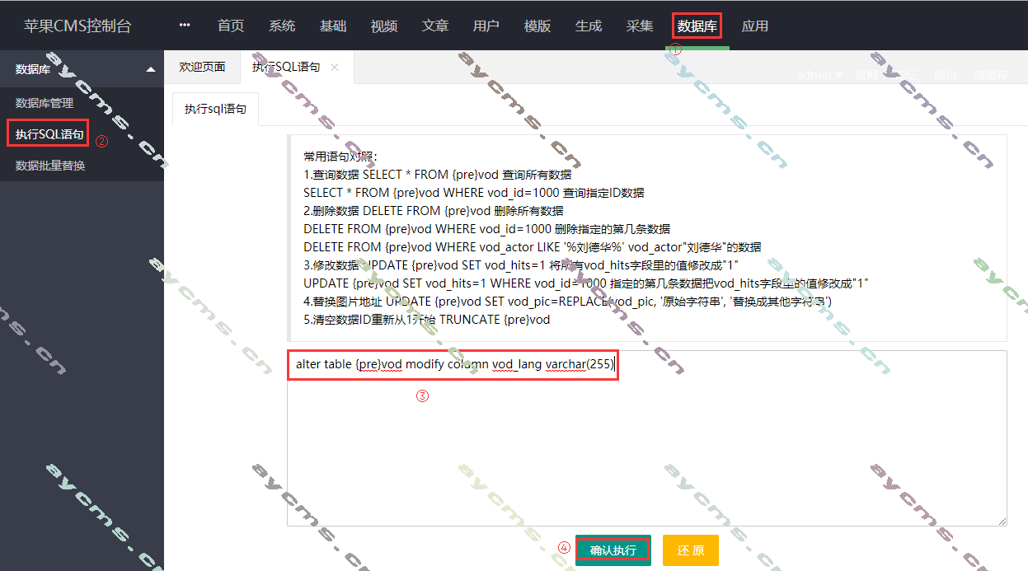Image resolution: width=1028 pixels, height=571 pixels.
Task: Click the line '1.查询数据 SELECT * FROM {pre}vod'
Action: pyautogui.click(x=438, y=175)
